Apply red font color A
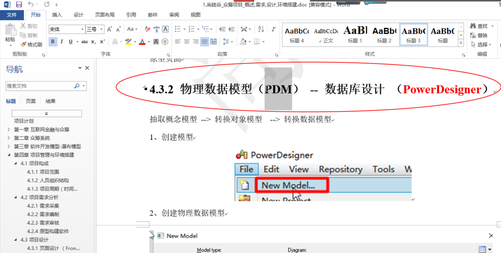 pyautogui.click(x=142, y=42)
